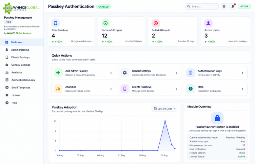
Task: Click the orange Analytics bar chart icon
Action: tap(58, 89)
